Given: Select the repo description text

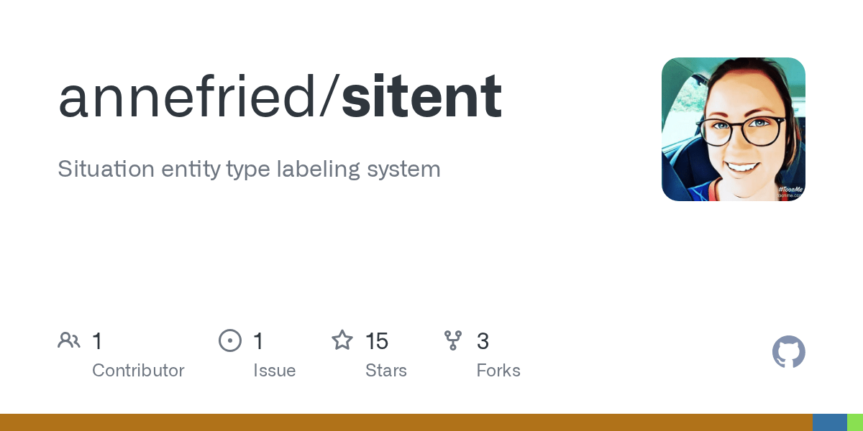Looking at the screenshot, I should pyautogui.click(x=249, y=170).
